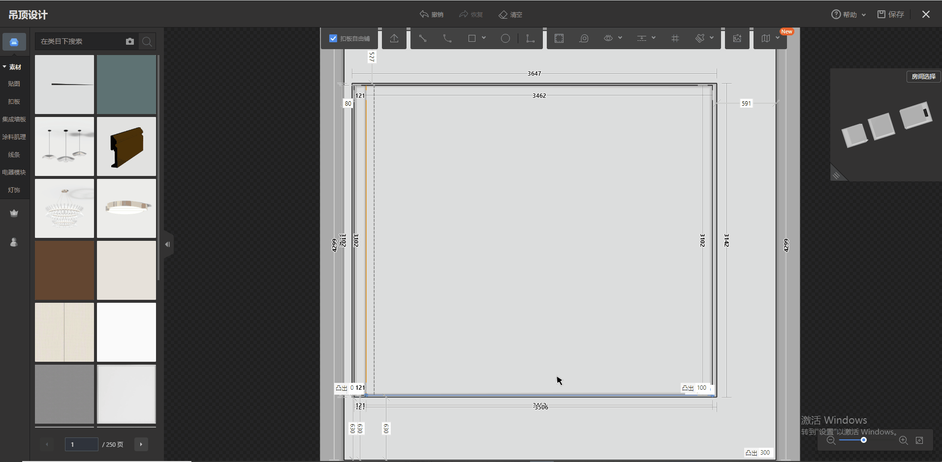Select the measuring tape tool

point(584,38)
